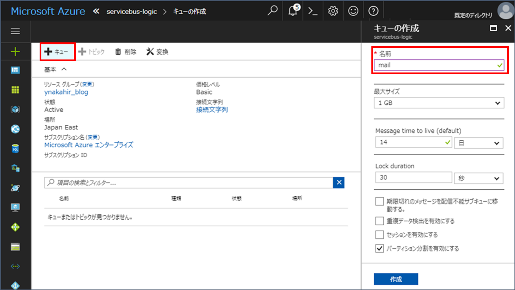515x290 pixels.
Task: Open Virtual networks icon in the sidebar
Action: point(15,266)
